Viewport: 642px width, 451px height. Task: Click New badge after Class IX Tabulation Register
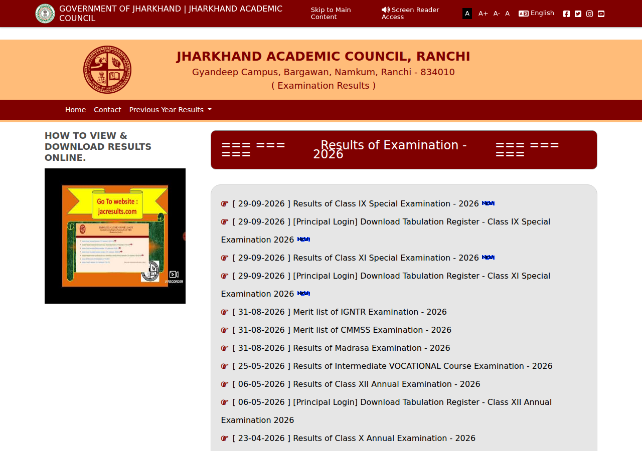coord(303,239)
